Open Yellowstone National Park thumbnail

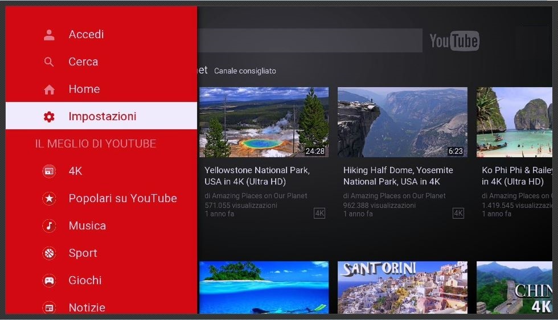pos(264,122)
